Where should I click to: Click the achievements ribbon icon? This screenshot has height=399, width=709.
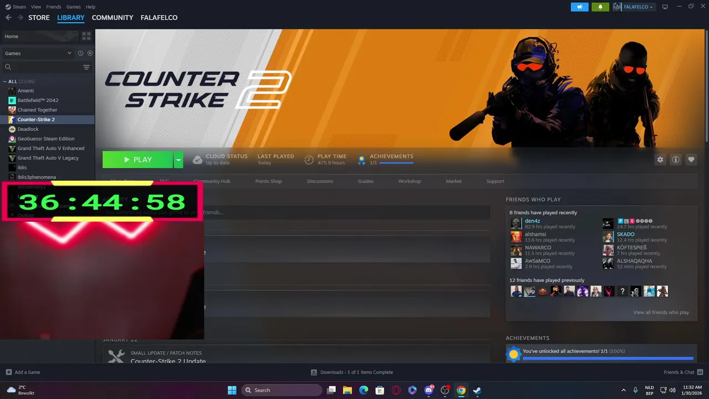tap(362, 160)
